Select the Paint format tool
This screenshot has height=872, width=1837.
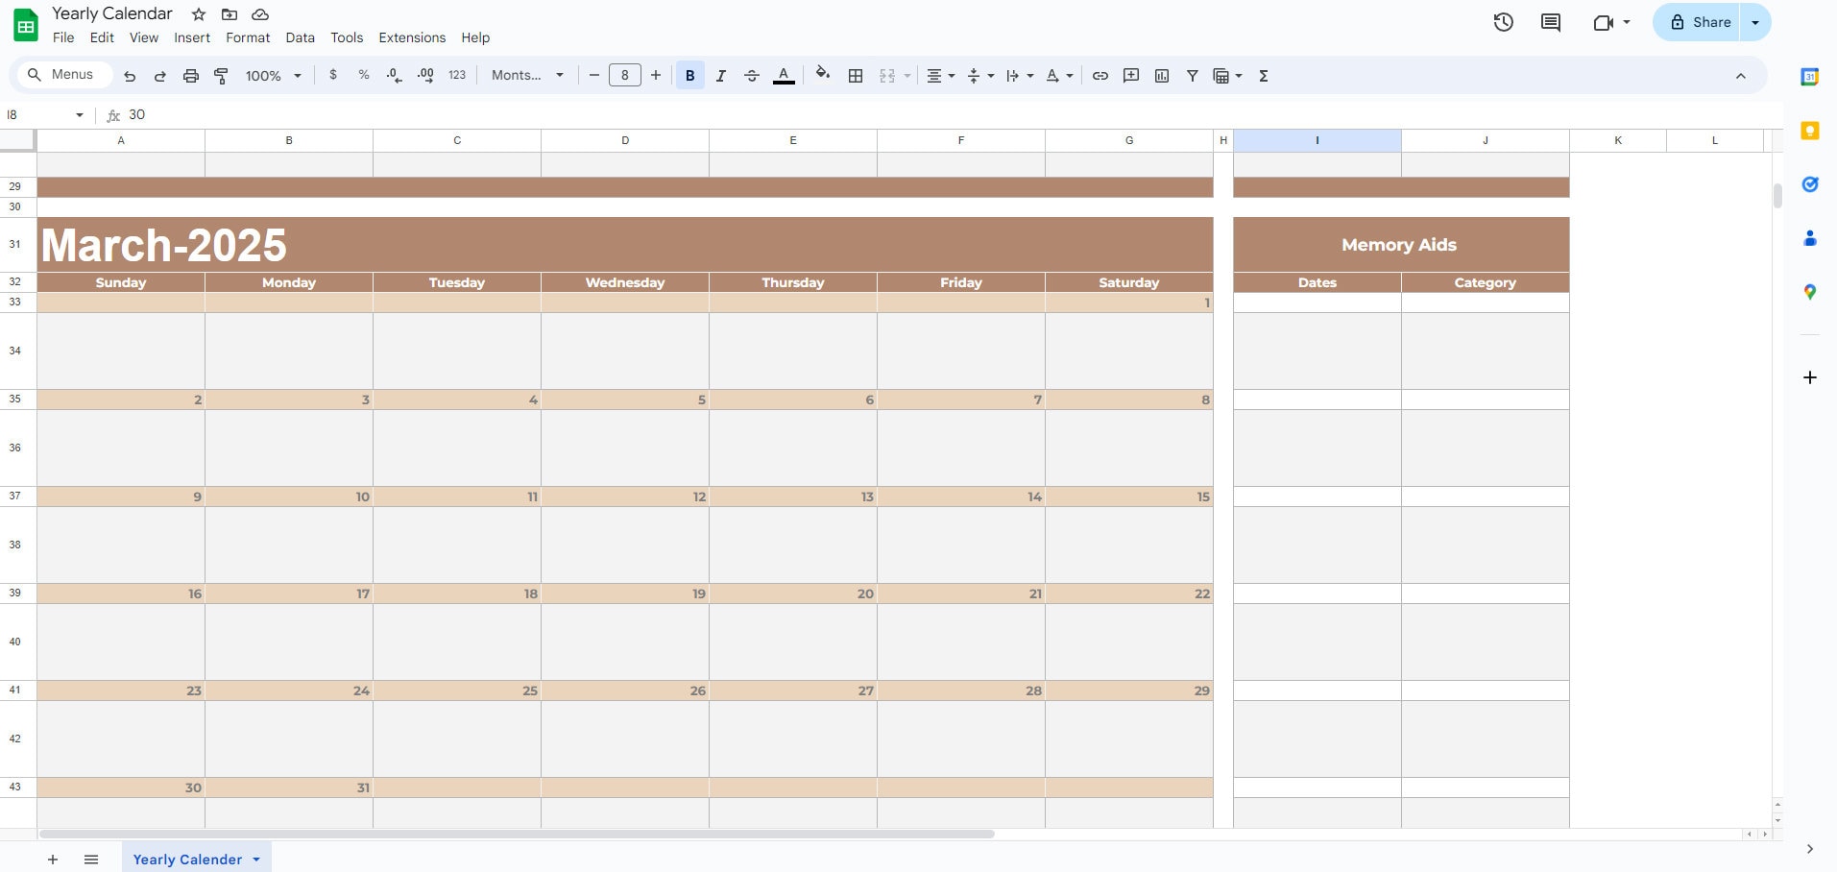pos(222,76)
